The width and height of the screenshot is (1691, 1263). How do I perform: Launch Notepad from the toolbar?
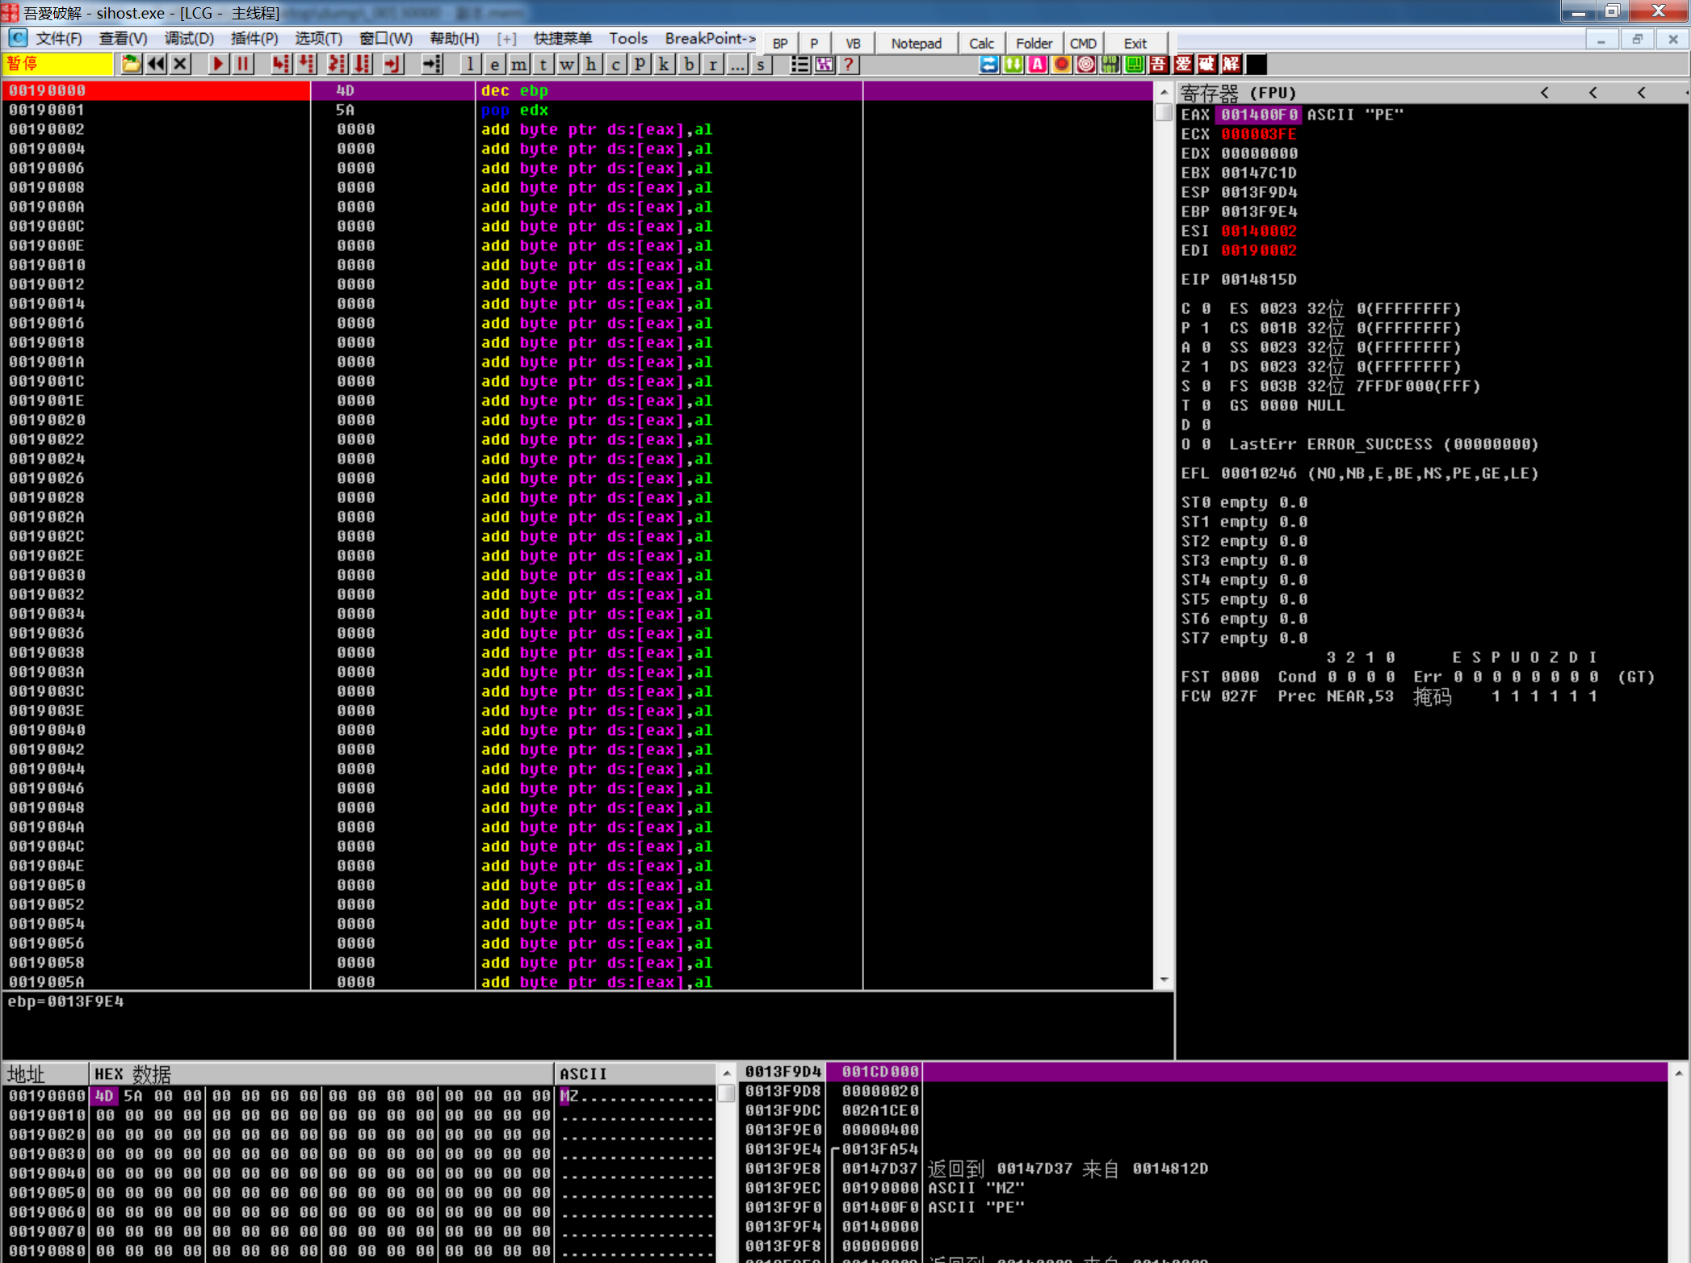point(916,44)
